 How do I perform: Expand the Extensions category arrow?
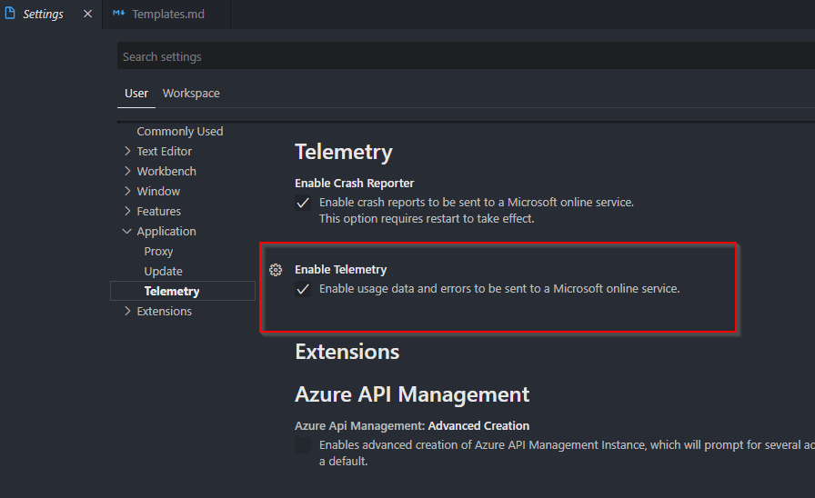coord(127,311)
